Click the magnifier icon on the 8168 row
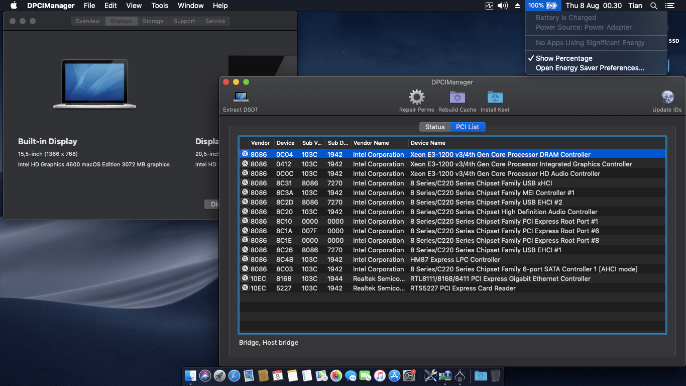 pyautogui.click(x=245, y=278)
